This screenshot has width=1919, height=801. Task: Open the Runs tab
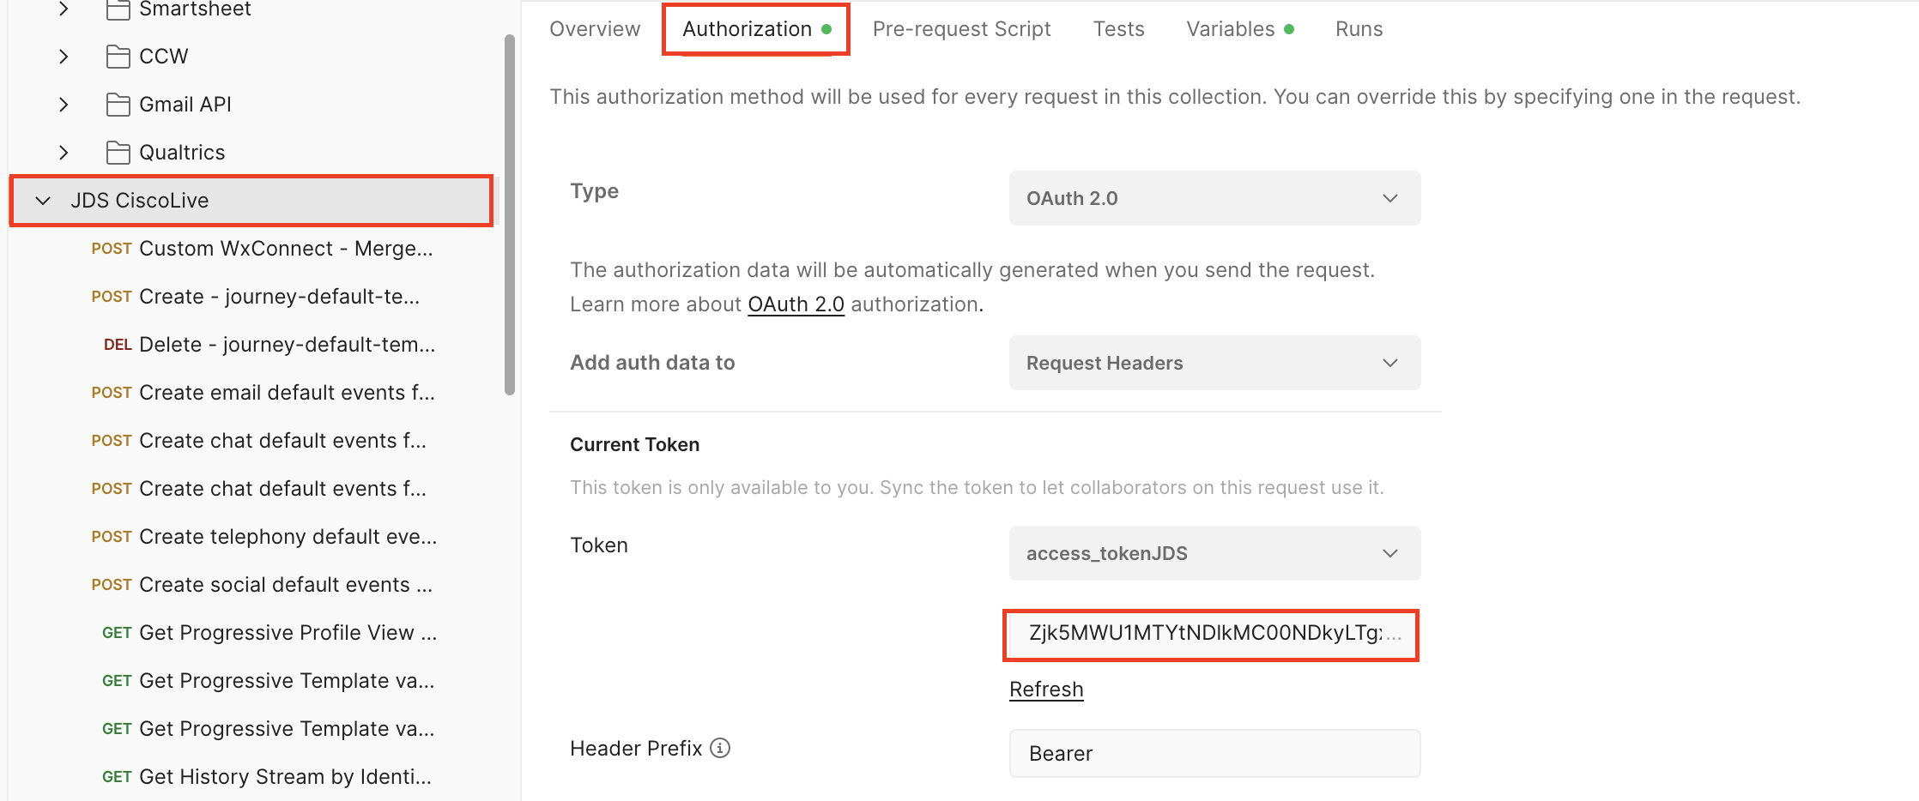click(x=1359, y=29)
